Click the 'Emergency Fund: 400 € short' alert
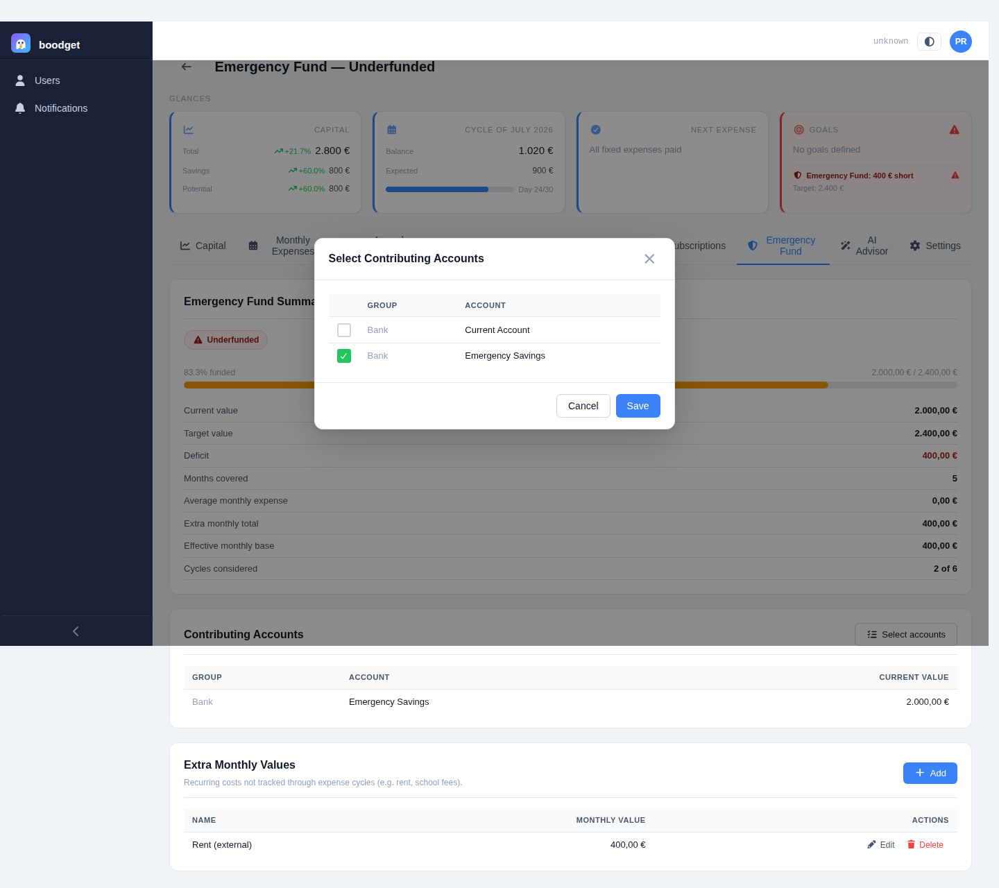 [x=859, y=176]
